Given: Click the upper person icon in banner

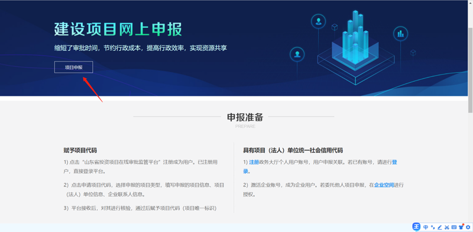Looking at the screenshot, I should click(318, 21).
